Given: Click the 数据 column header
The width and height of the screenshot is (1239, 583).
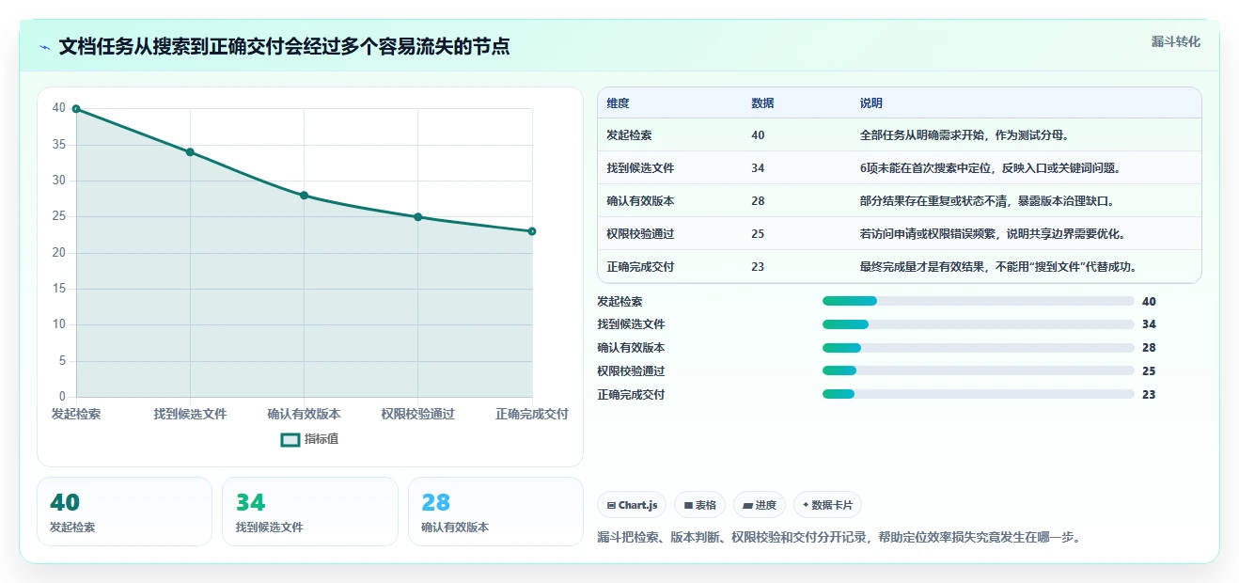Looking at the screenshot, I should click(x=762, y=103).
